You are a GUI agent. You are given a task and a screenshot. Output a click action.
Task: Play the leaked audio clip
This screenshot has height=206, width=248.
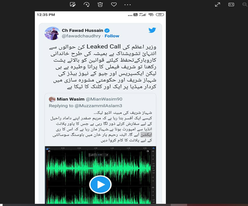coord(100,185)
